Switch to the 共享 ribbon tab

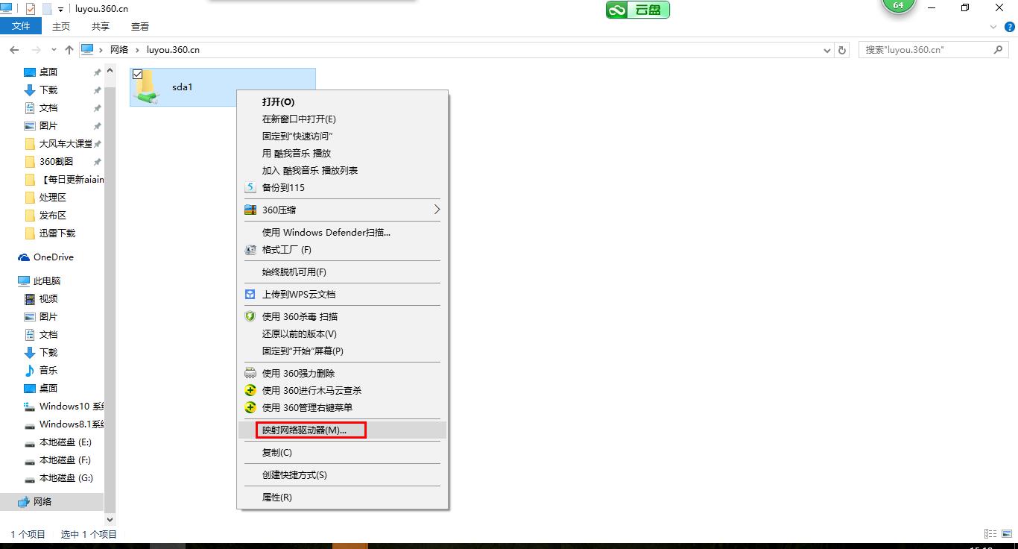(101, 27)
